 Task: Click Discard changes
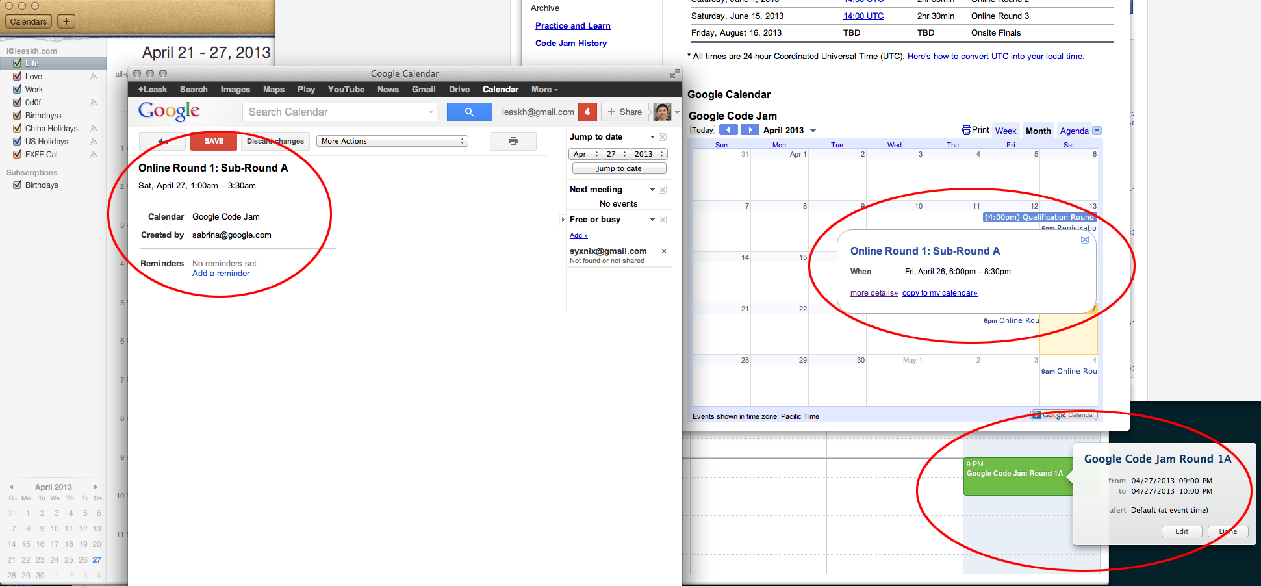tap(275, 141)
